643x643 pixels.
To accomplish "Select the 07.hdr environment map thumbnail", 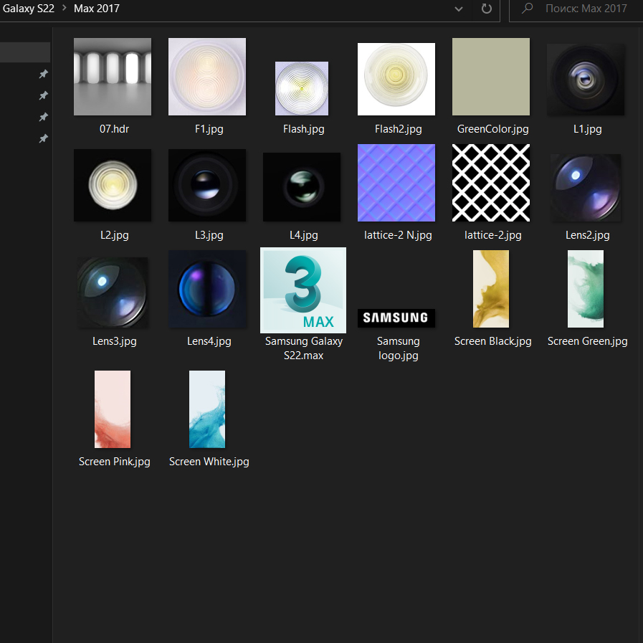I will pos(113,77).
